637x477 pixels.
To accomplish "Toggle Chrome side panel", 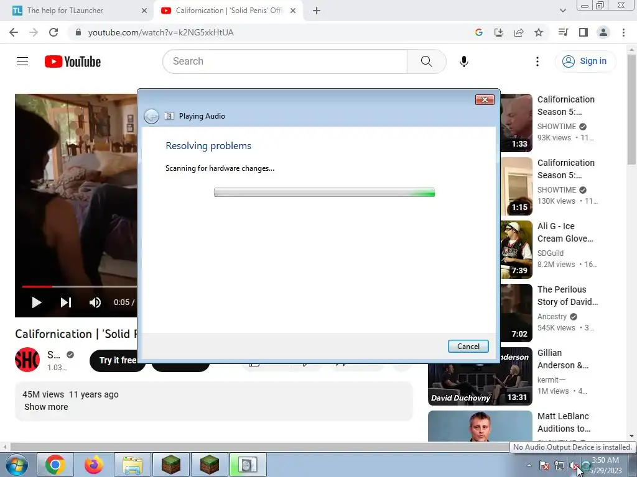I will click(x=583, y=32).
